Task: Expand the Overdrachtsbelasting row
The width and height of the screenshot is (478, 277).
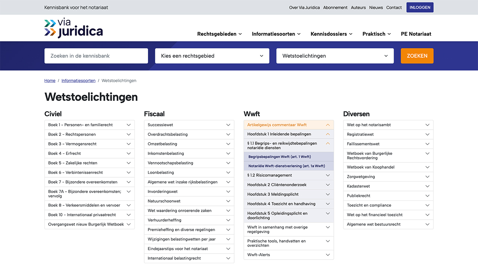Action: [x=189, y=134]
